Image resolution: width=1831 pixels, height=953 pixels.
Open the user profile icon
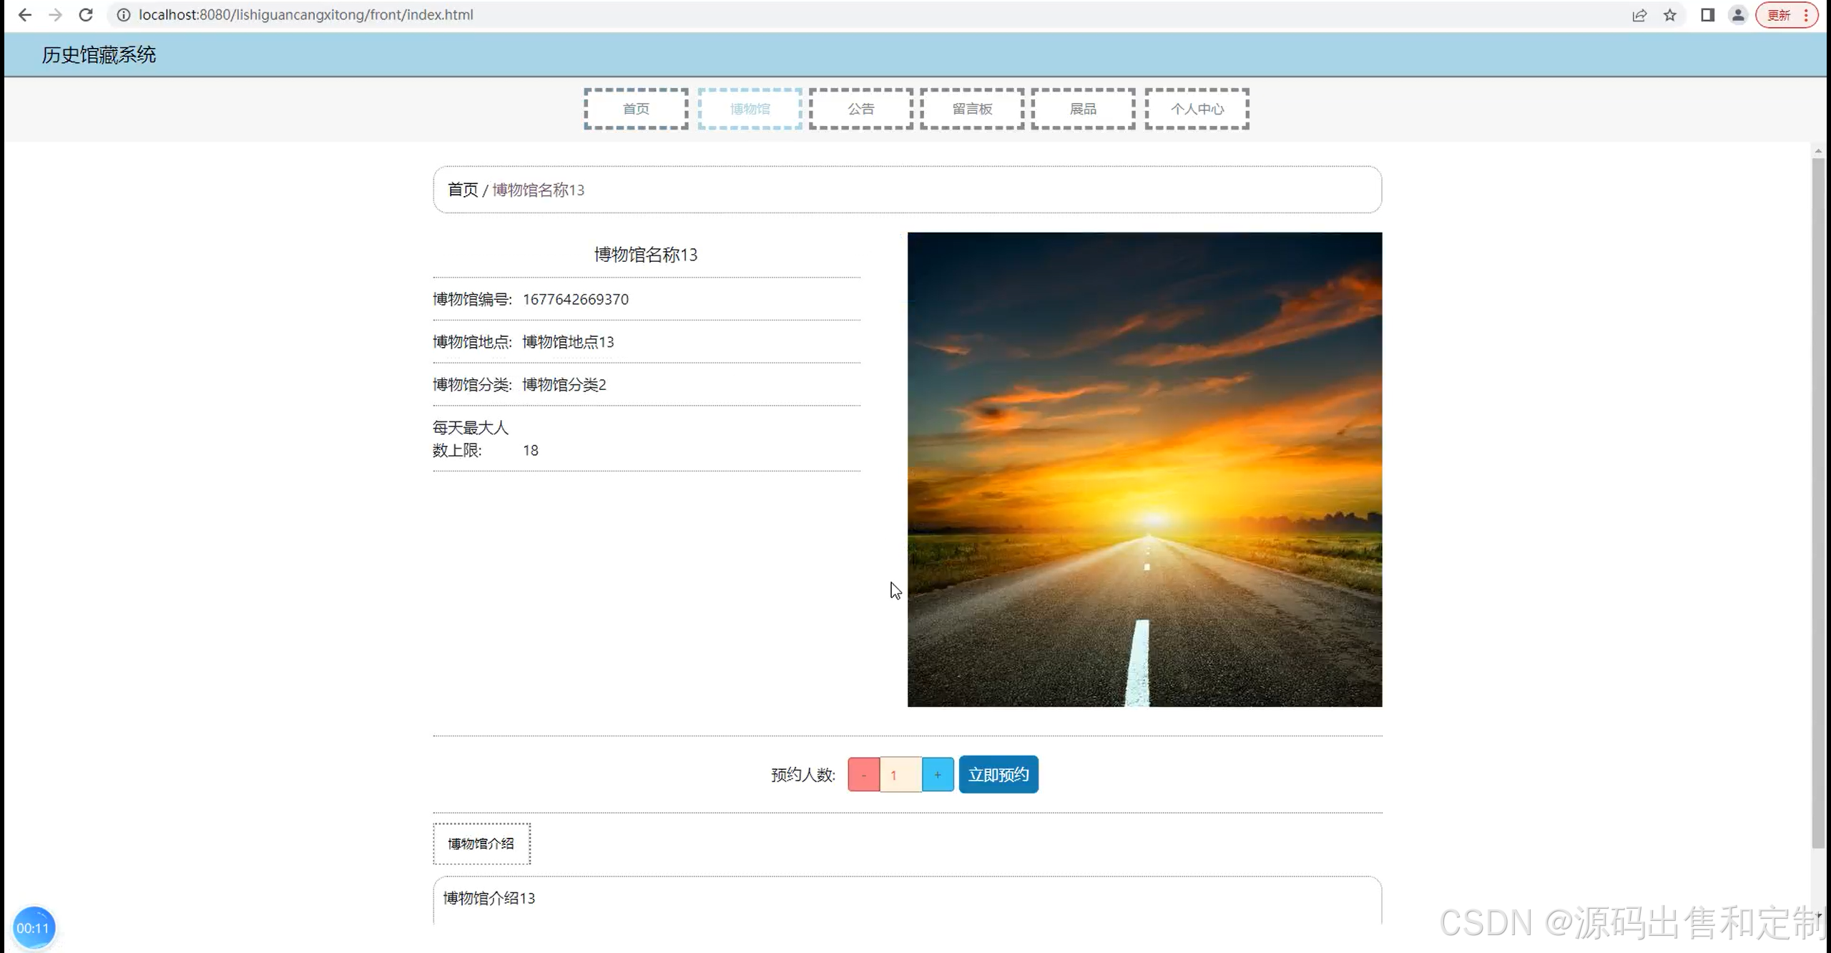tap(1738, 15)
